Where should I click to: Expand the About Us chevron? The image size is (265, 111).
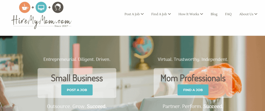[x=256, y=14]
